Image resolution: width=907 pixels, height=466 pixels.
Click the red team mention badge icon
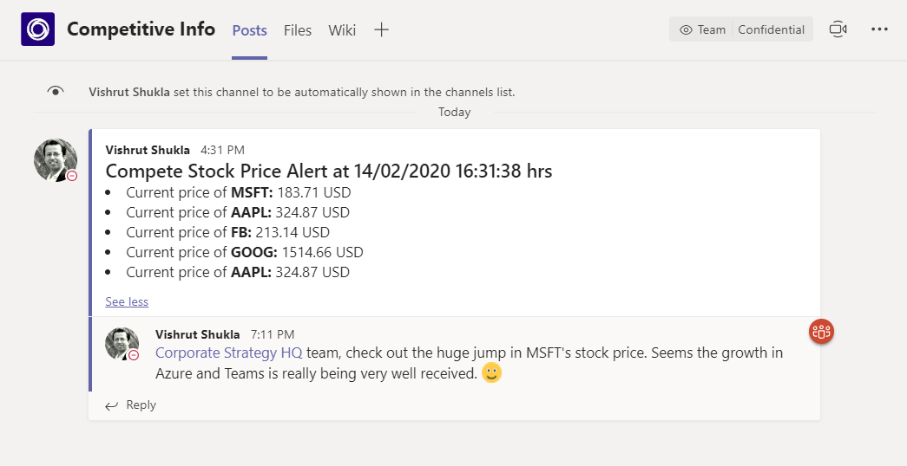(821, 331)
